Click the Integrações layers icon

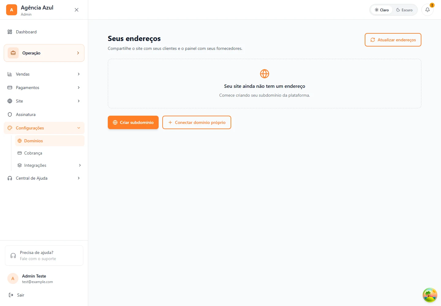(20, 165)
